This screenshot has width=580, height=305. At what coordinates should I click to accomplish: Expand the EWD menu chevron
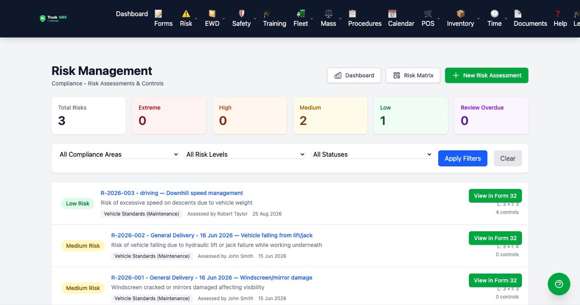(x=223, y=19)
